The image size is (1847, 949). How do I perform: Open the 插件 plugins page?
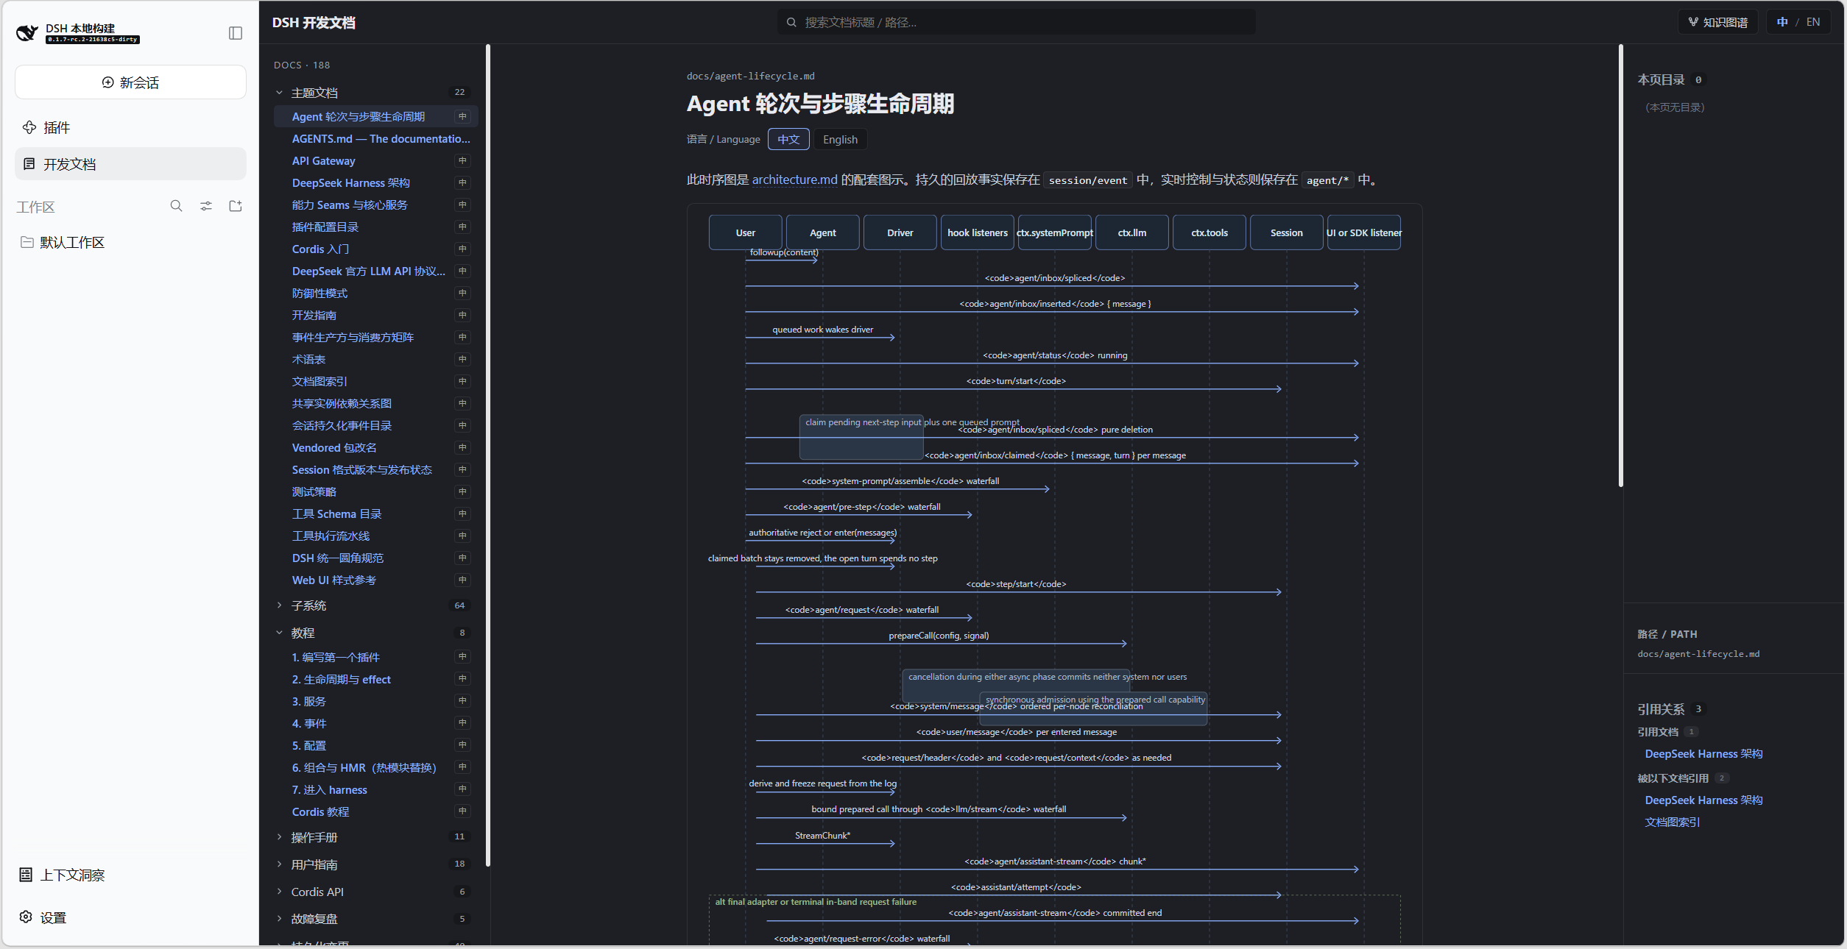pos(130,128)
